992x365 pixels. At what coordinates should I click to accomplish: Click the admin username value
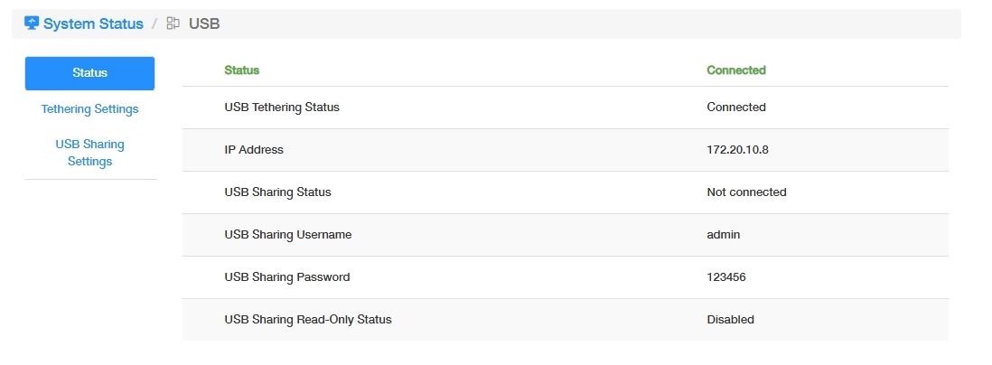(x=723, y=235)
